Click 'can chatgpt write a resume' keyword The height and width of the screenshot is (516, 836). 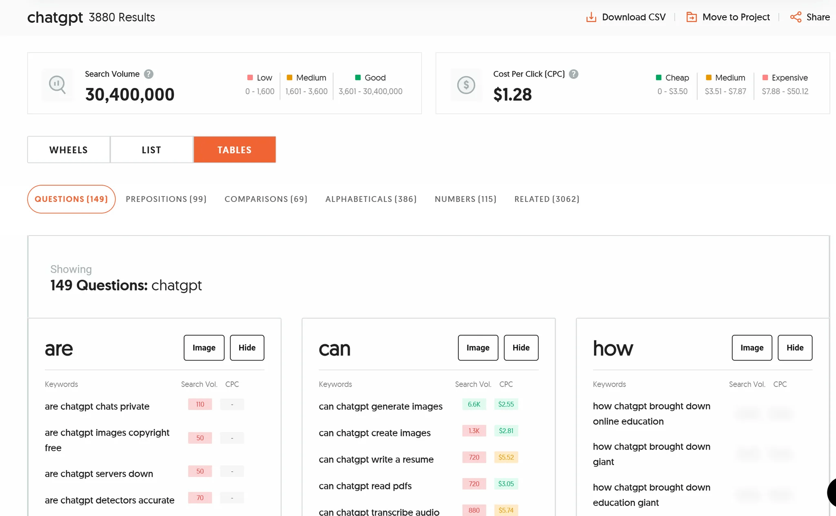coord(376,459)
